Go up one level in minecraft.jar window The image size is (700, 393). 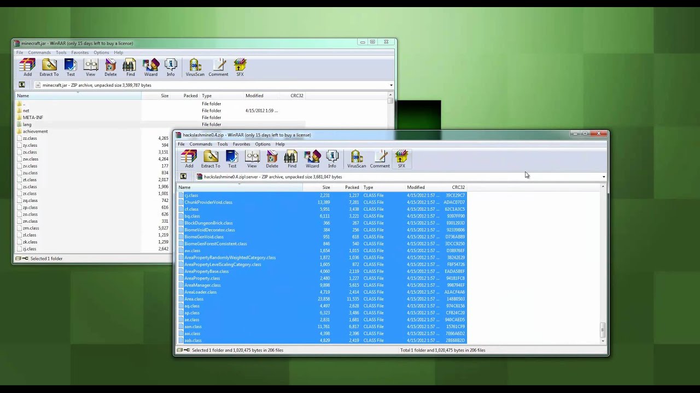tap(22, 85)
